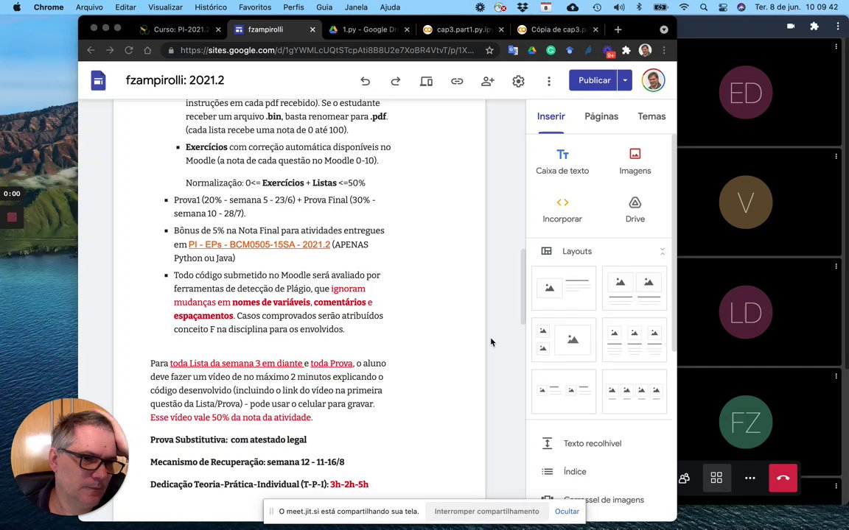The height and width of the screenshot is (530, 849).
Task: Open the Arquivo menu
Action: (89, 7)
